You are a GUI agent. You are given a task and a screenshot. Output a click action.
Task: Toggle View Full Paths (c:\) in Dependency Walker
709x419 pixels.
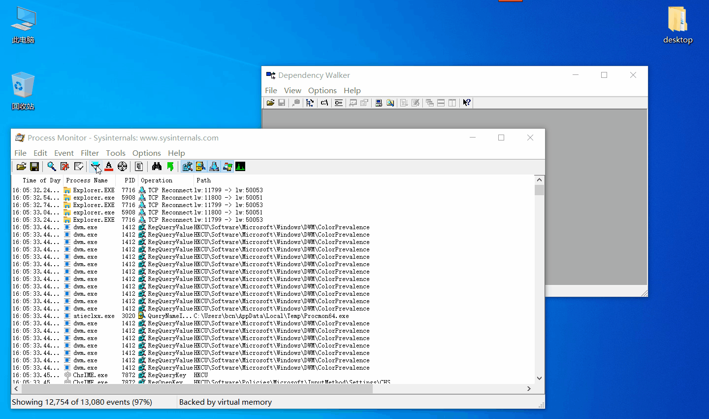324,103
